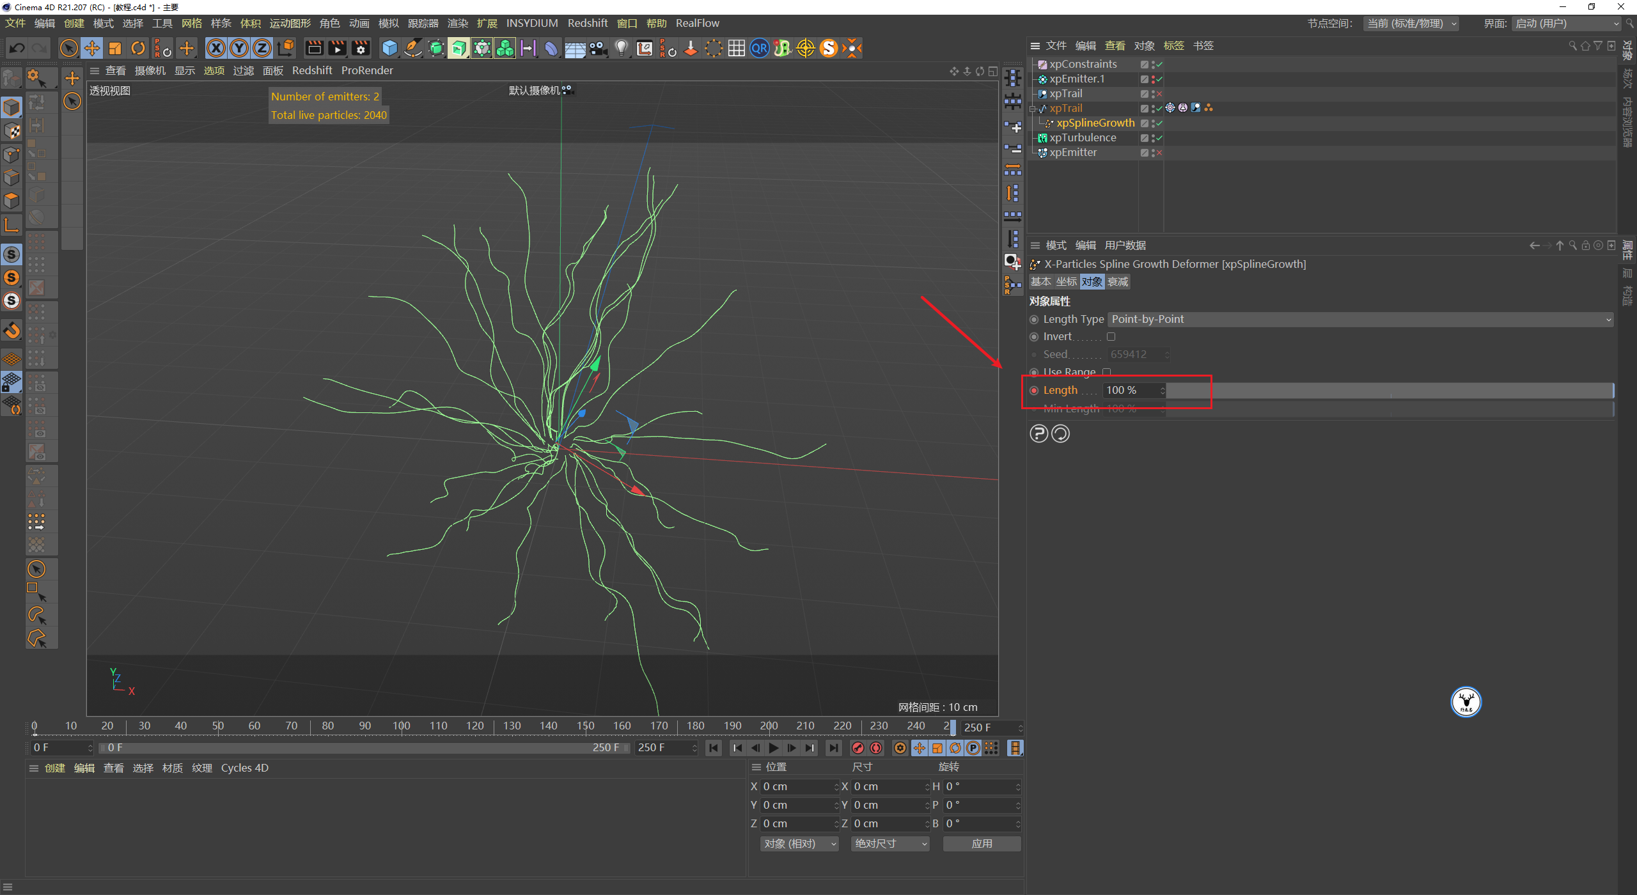The width and height of the screenshot is (1637, 895).
Task: Collapse the xpTrail tree node
Action: (x=1032, y=109)
